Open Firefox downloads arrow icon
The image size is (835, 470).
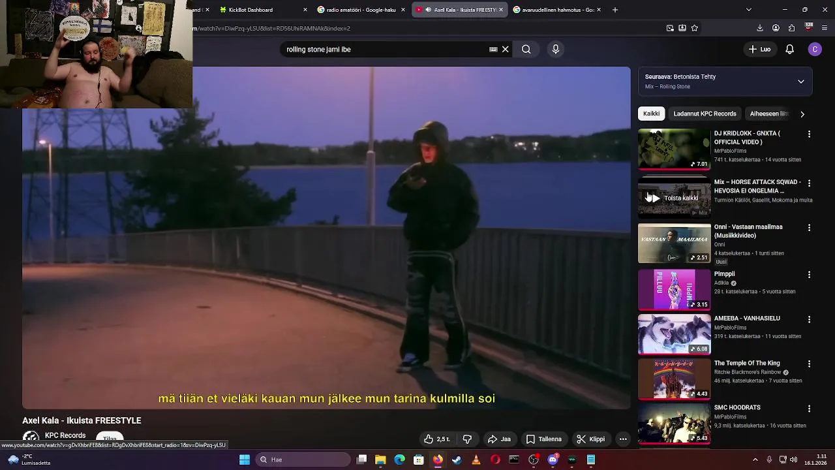759,28
